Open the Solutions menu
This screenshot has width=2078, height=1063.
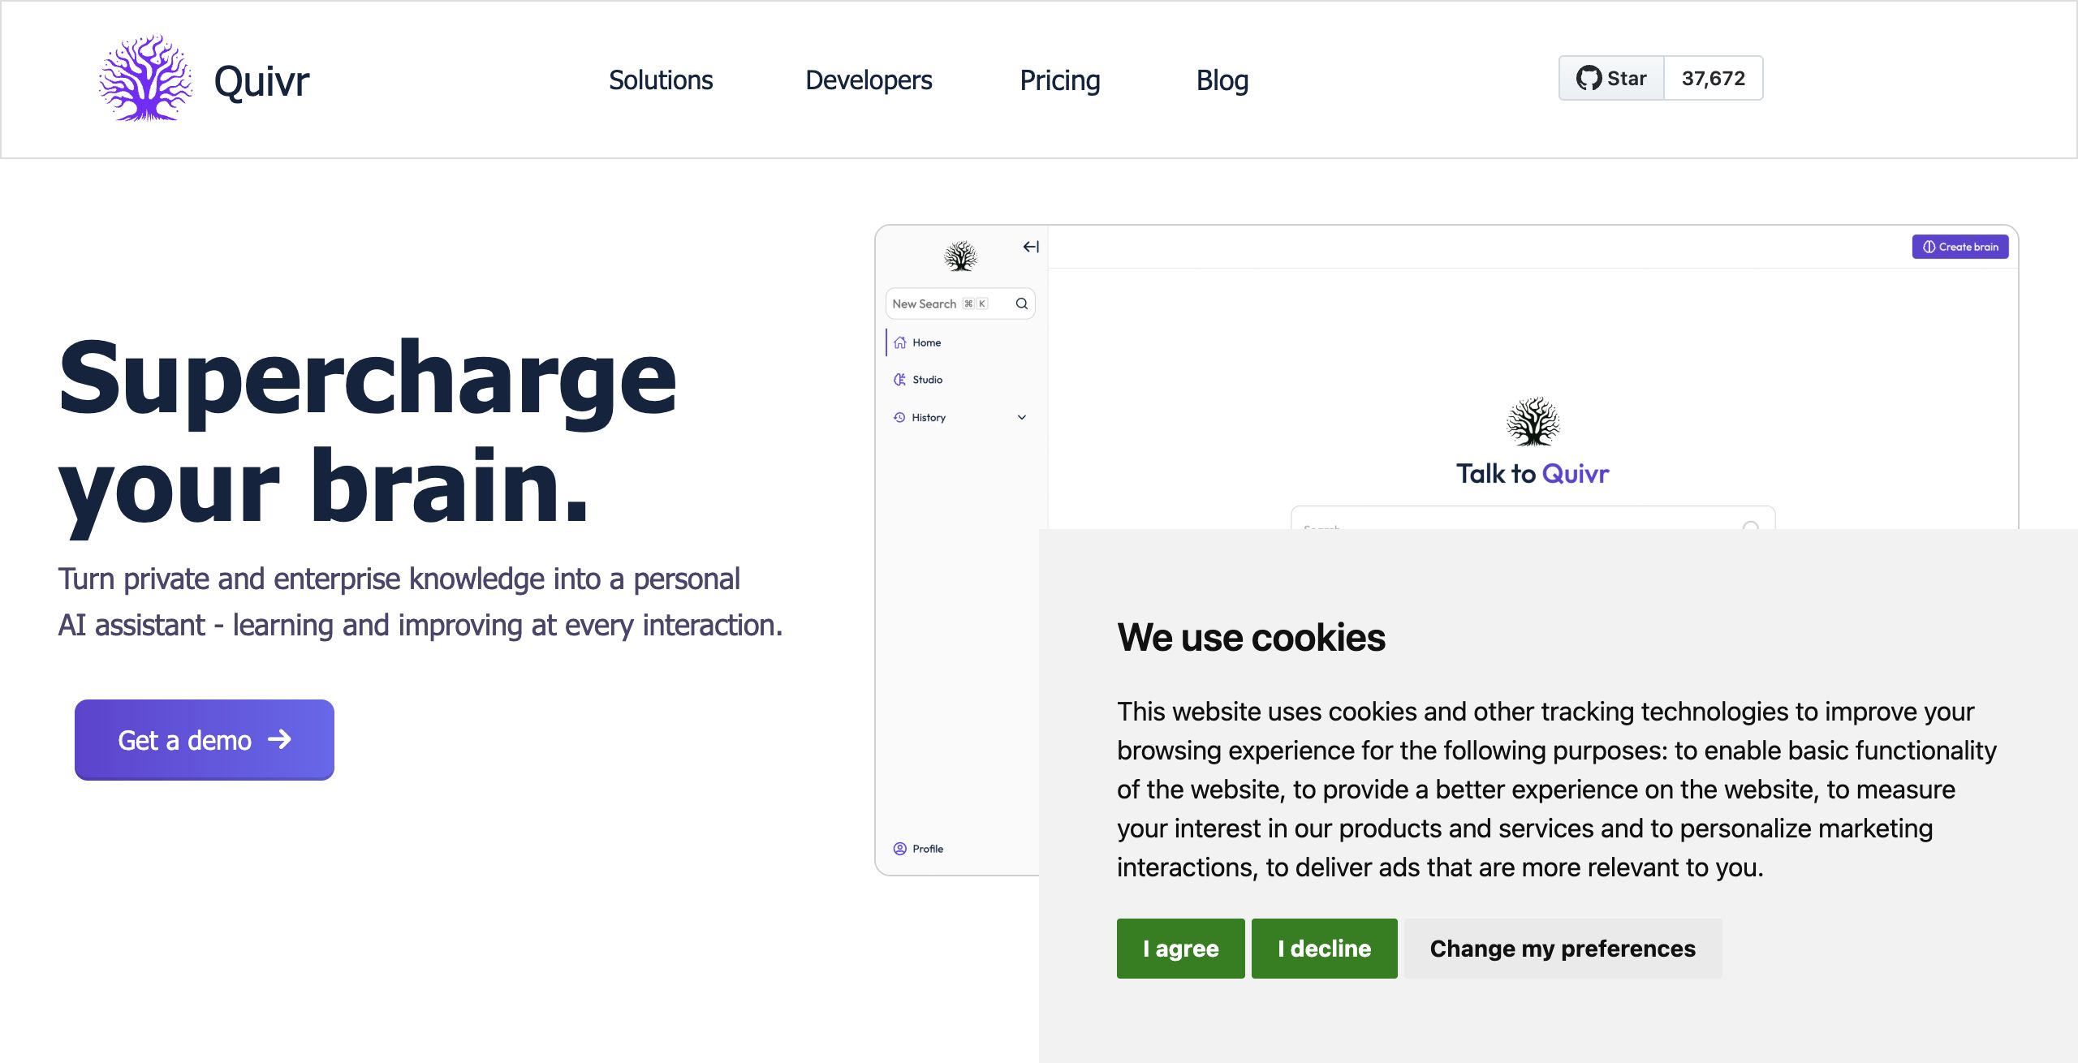(661, 80)
